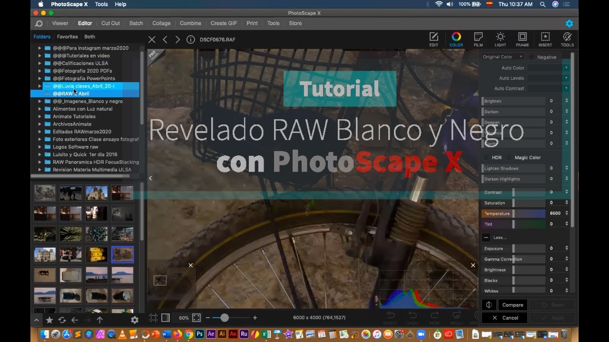The height and width of the screenshot is (342, 609).
Task: Close the navigator preview overlay
Action: [191, 265]
